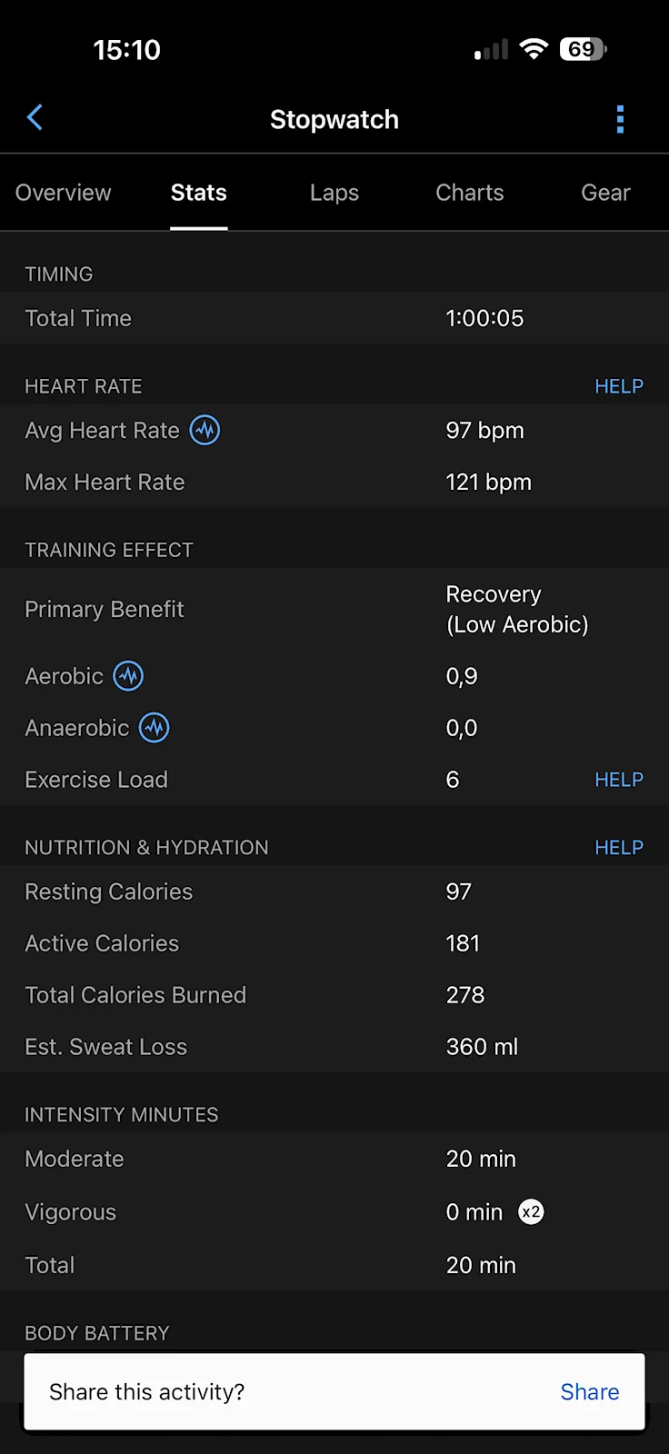Tap the Primary Benefit row

tap(334, 609)
